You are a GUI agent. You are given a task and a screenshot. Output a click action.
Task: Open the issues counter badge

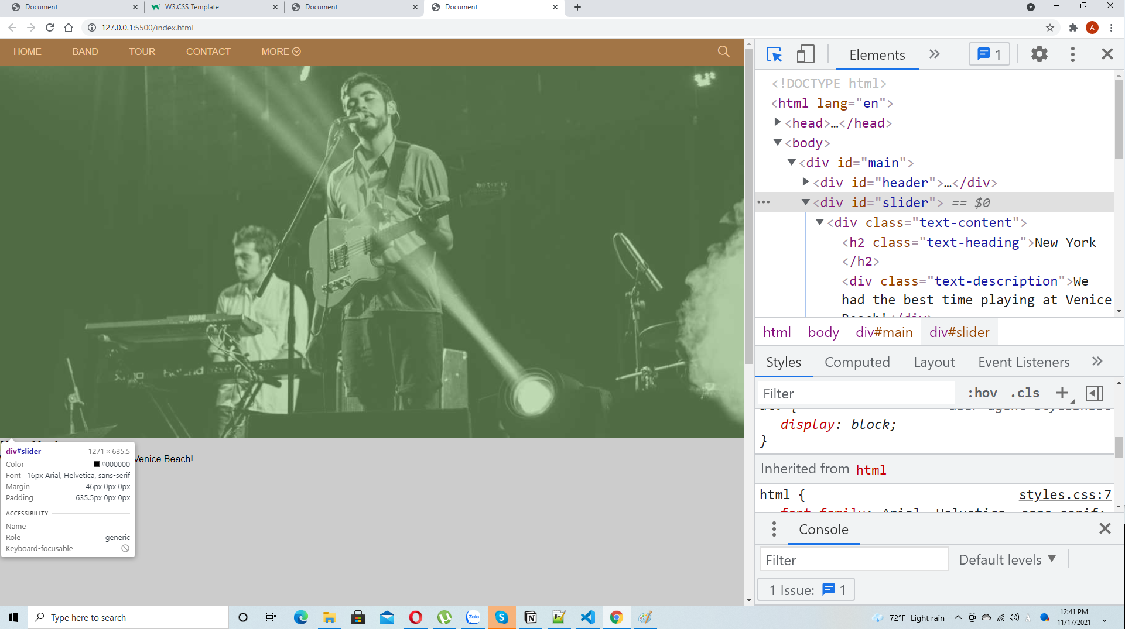click(989, 54)
